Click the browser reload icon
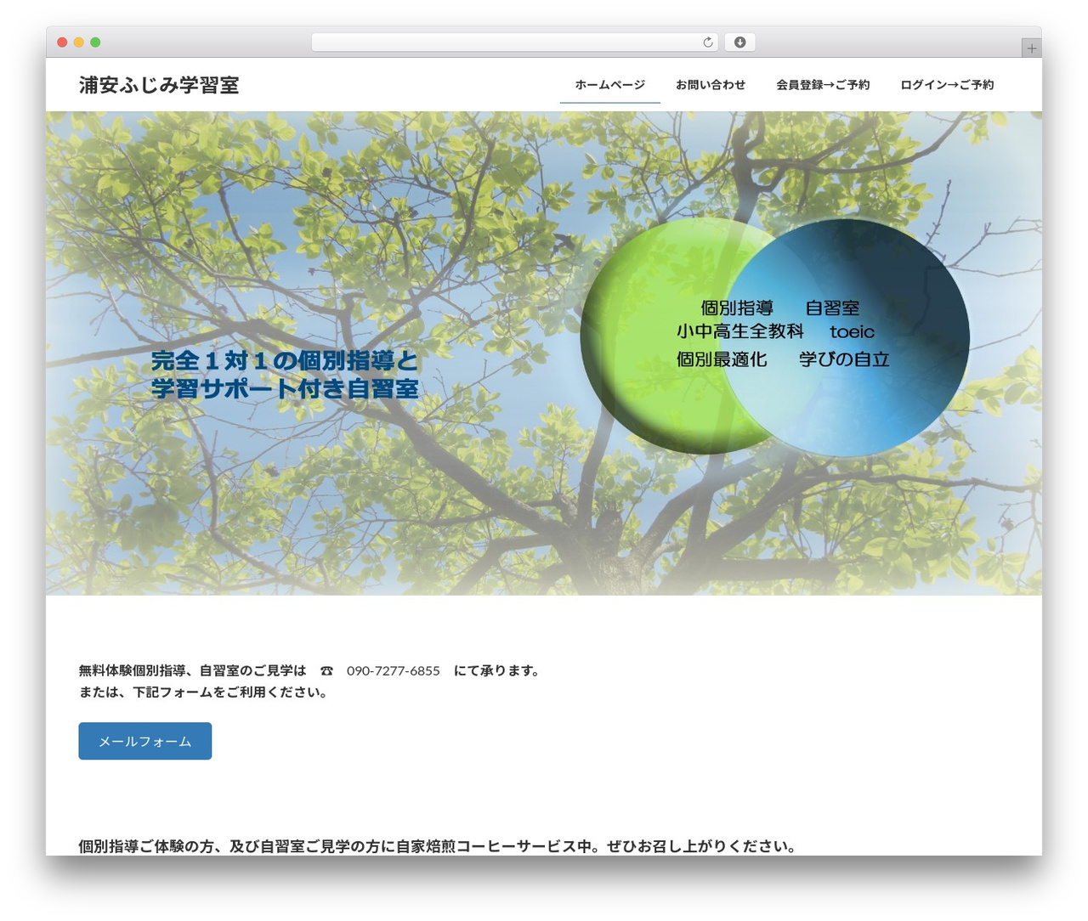Viewport: 1088px width, 921px height. [707, 42]
